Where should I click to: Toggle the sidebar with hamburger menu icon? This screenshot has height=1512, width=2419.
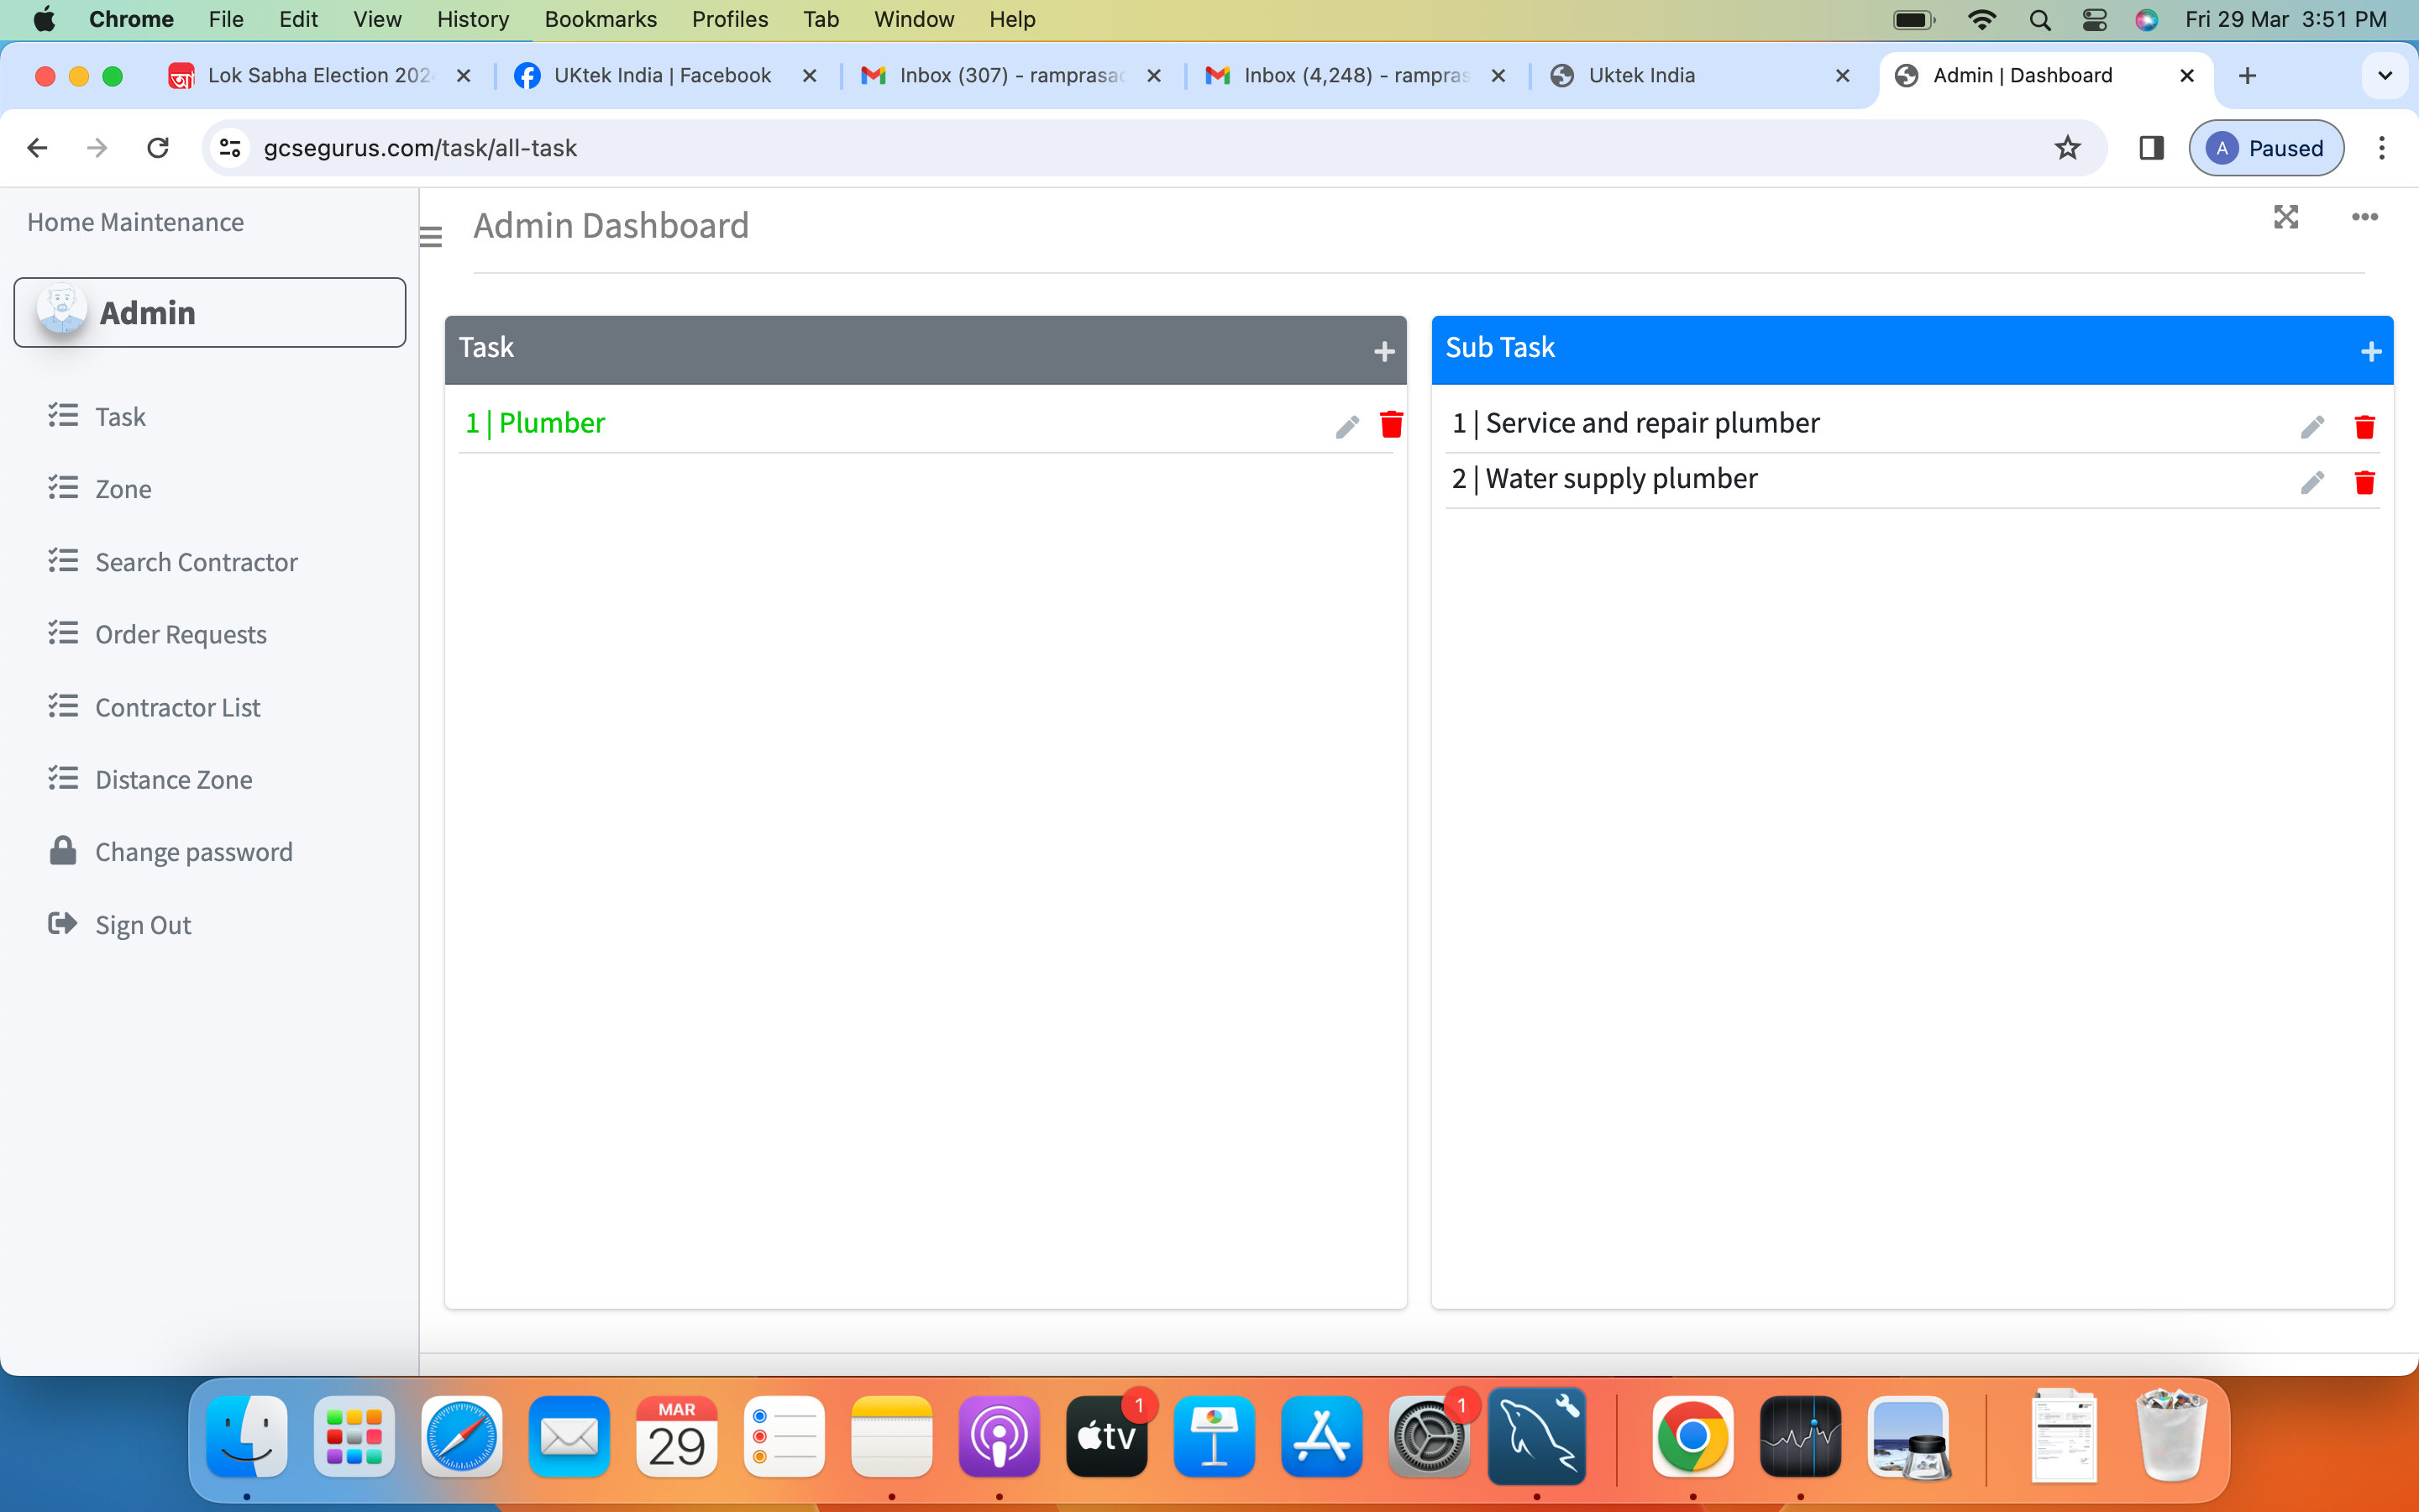click(x=431, y=237)
